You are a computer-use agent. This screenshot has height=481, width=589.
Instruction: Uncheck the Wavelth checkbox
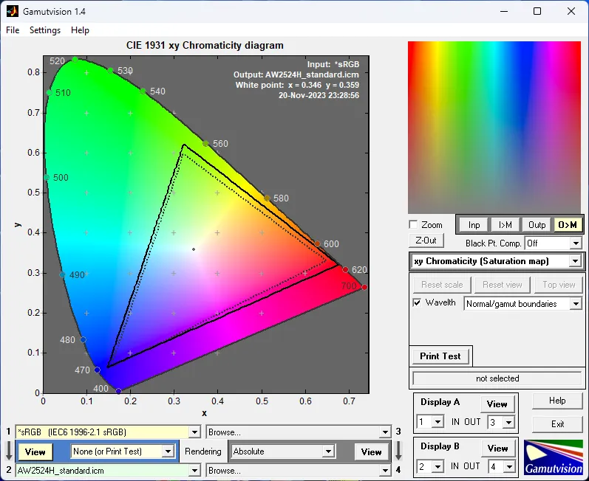pos(418,303)
